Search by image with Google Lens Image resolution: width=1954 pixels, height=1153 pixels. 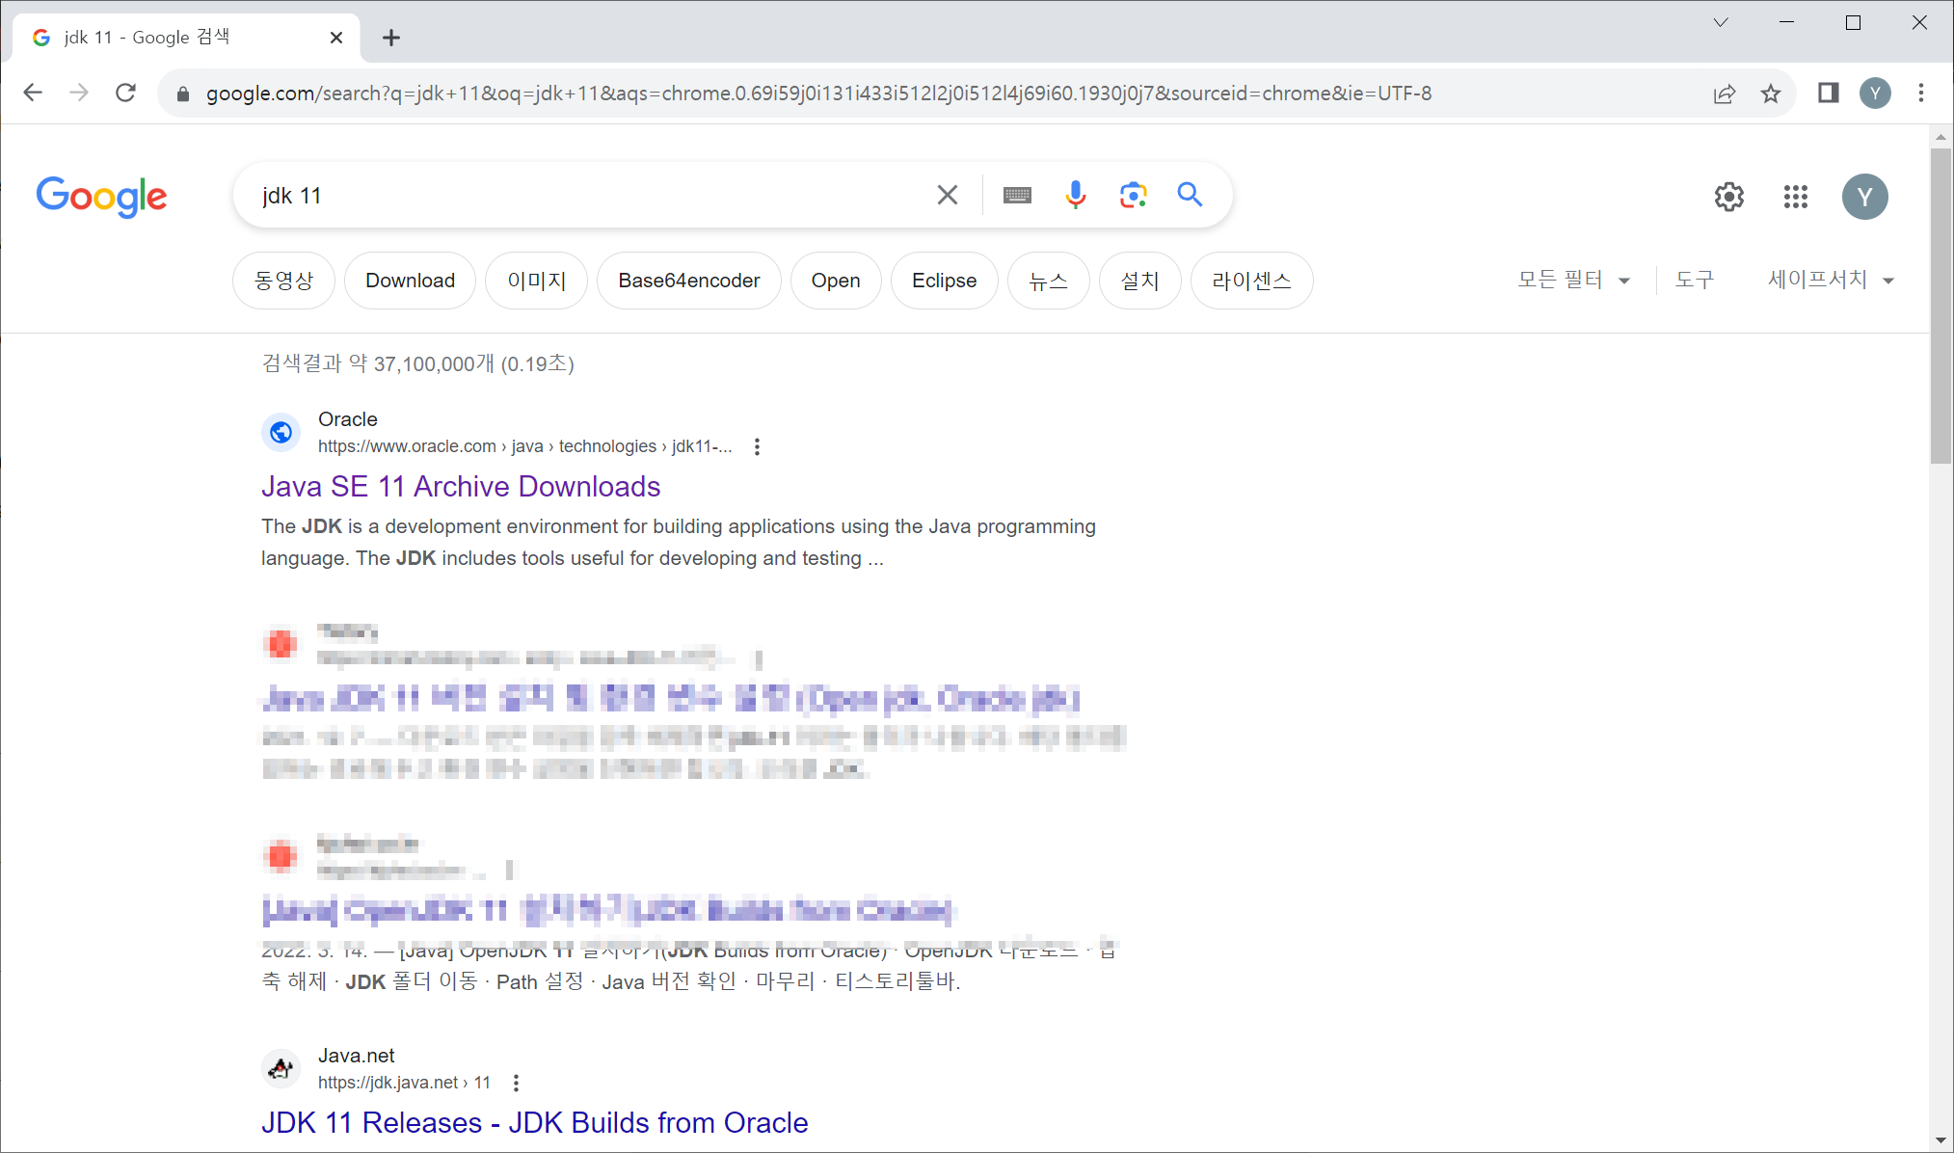click(x=1133, y=196)
